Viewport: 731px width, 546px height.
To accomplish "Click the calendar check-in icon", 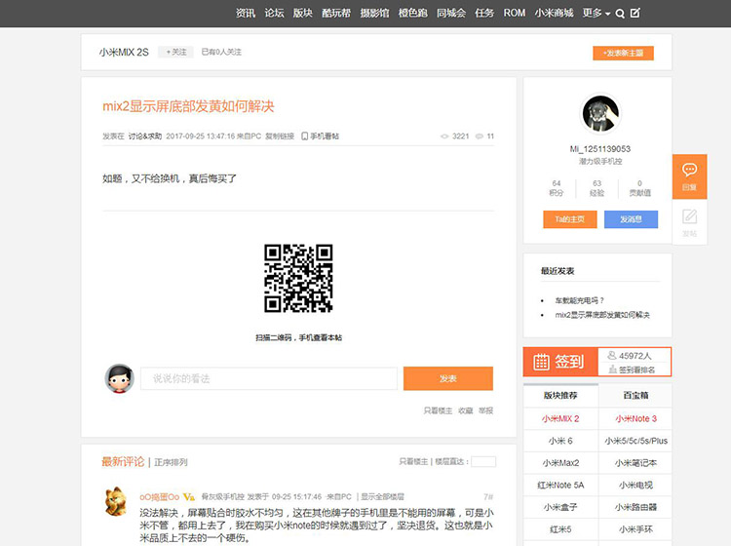I will (x=541, y=362).
